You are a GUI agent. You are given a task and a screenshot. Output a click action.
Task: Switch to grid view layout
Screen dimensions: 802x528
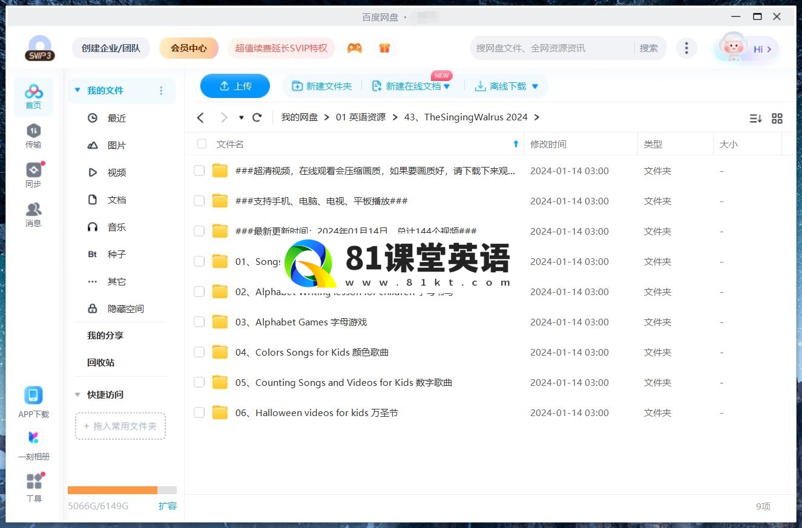click(777, 119)
